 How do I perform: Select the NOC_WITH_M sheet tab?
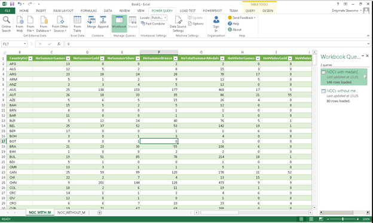click(39, 212)
